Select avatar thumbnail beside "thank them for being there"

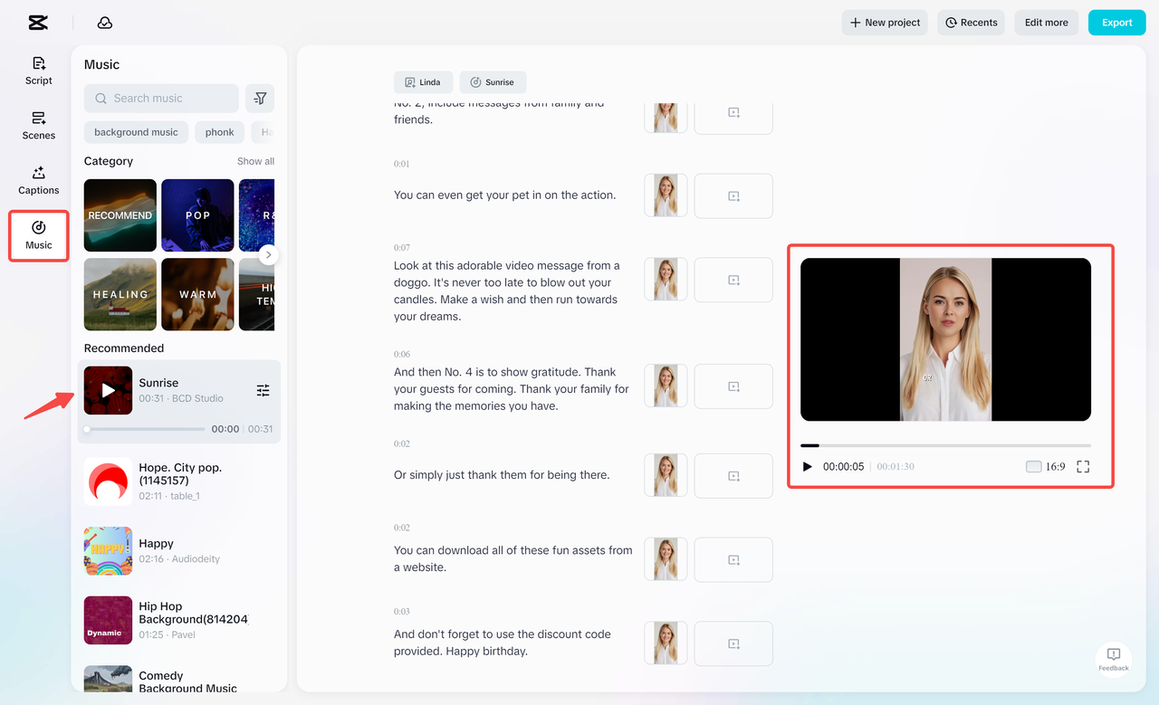(x=666, y=475)
